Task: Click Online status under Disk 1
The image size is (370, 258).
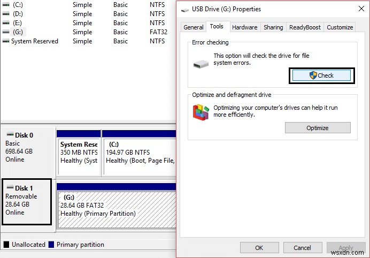Action: (14, 212)
